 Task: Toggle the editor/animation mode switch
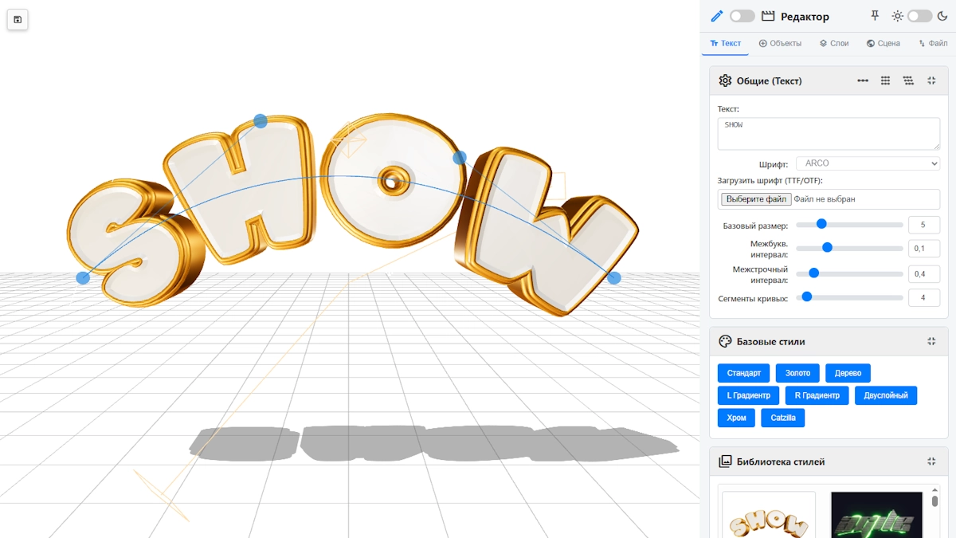[742, 16]
